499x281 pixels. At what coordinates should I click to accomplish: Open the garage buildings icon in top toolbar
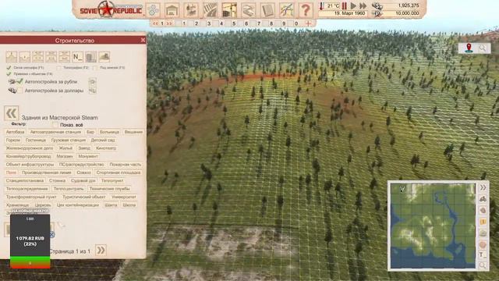[172, 10]
